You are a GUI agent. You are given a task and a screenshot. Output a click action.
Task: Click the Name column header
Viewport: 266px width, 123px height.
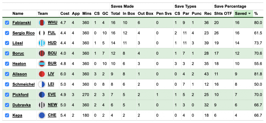tap(18, 13)
